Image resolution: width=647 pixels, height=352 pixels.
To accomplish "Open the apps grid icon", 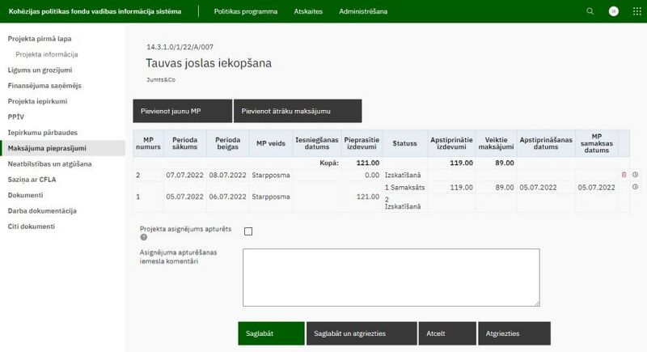I will 636,11.
